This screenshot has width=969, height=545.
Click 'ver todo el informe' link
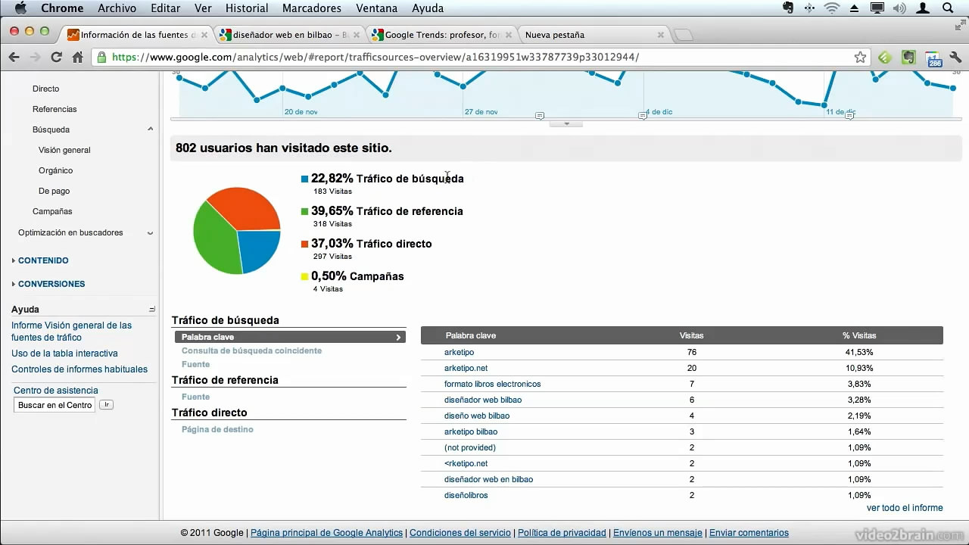(905, 508)
